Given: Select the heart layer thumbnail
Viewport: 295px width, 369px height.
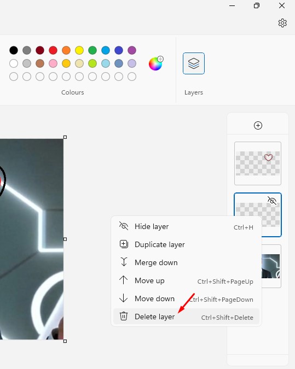Looking at the screenshot, I should coord(258,163).
